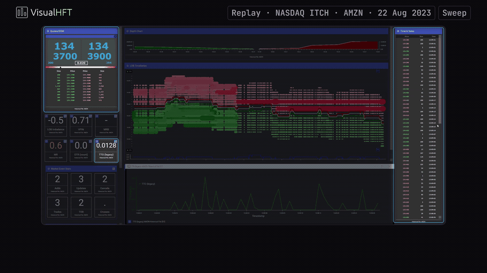Click the VisualHFT logo icon

pyautogui.click(x=22, y=12)
